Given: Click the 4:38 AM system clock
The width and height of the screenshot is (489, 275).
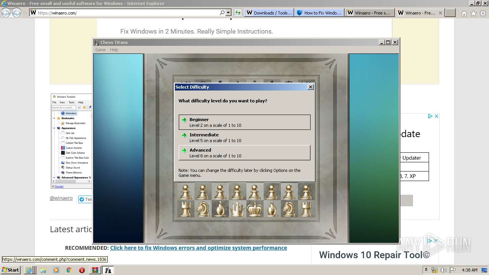Looking at the screenshot, I should 470,270.
